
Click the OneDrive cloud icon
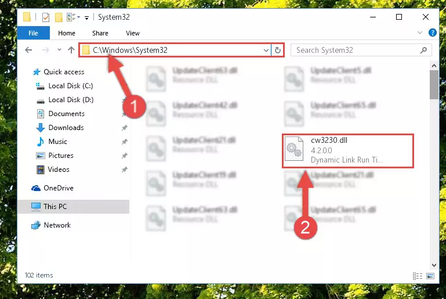click(36, 188)
